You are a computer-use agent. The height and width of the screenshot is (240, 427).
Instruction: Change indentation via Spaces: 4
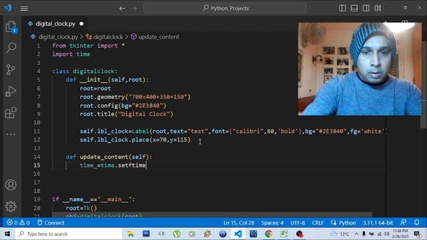[x=272, y=223]
